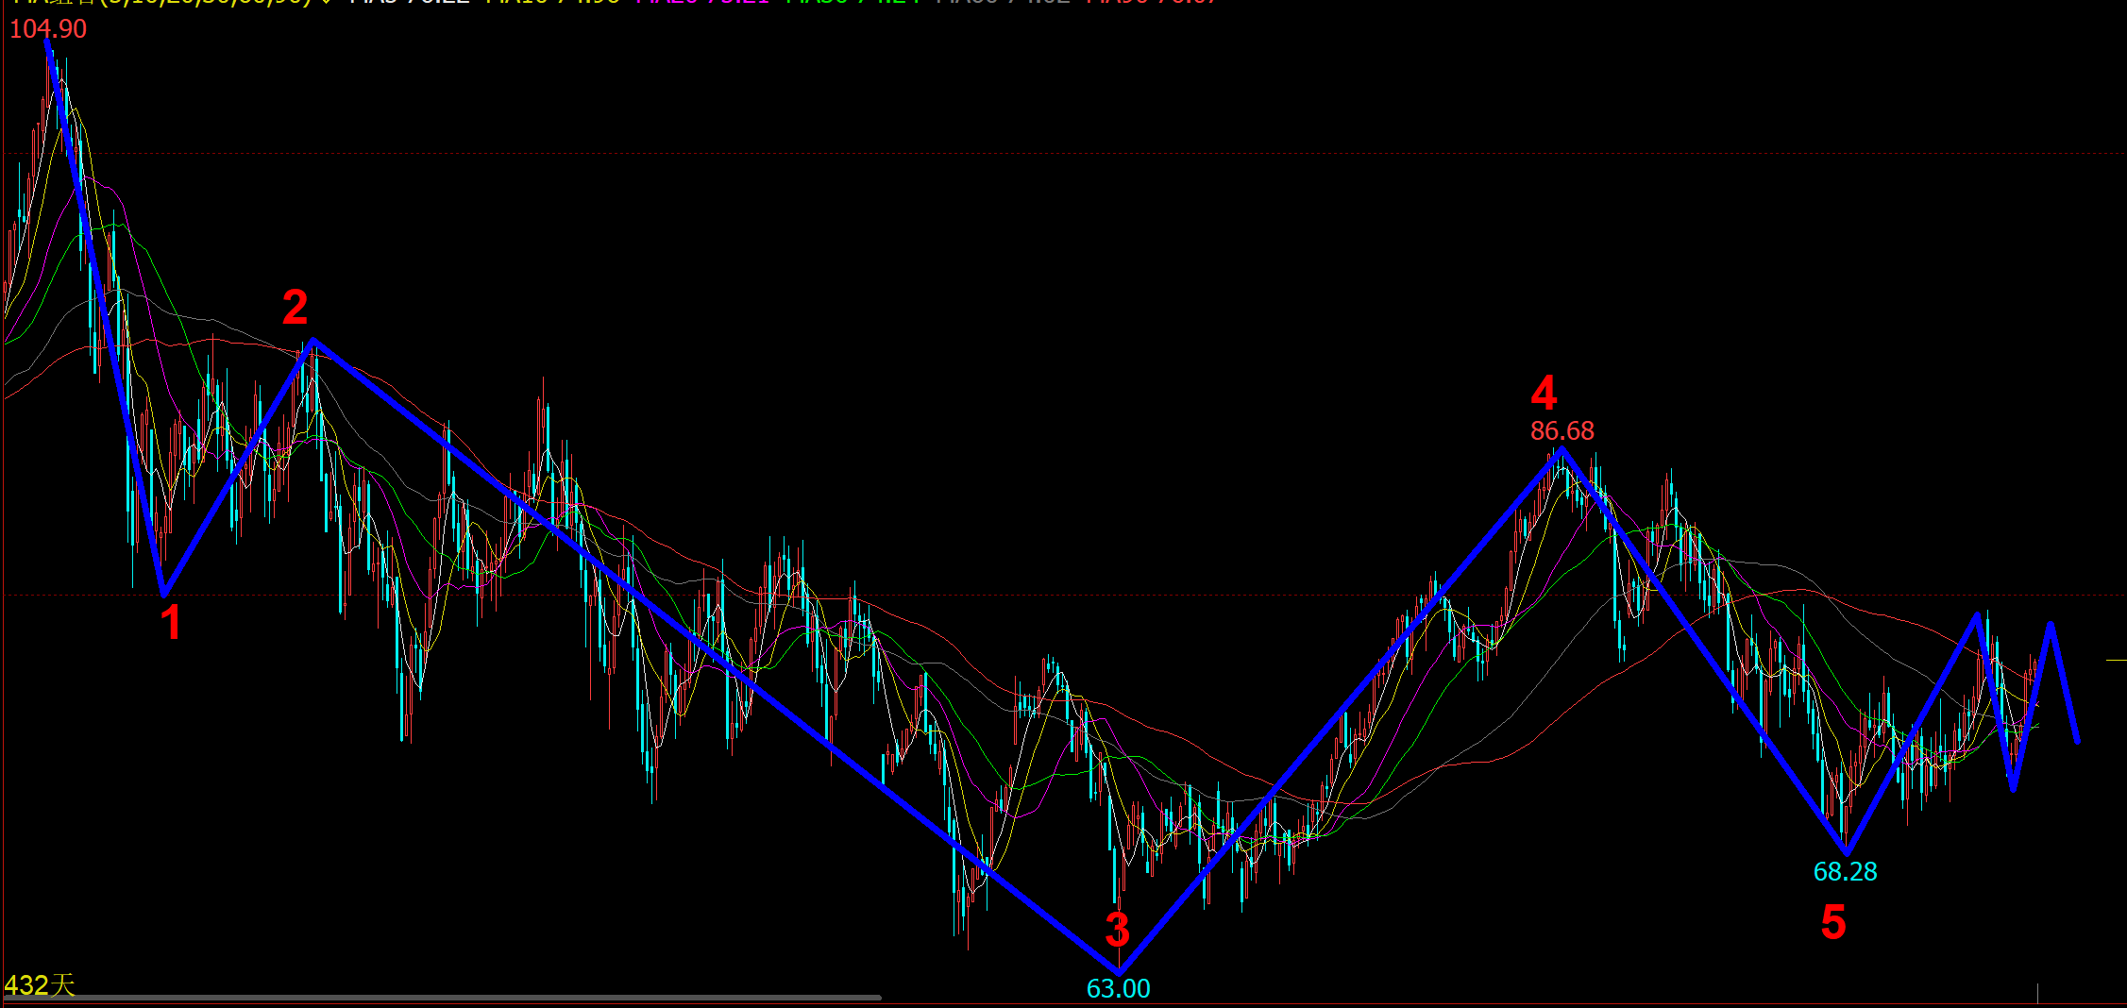2127x1008 pixels.
Task: Click the horizontal chart scrollbar thumb
Action: [x=443, y=998]
